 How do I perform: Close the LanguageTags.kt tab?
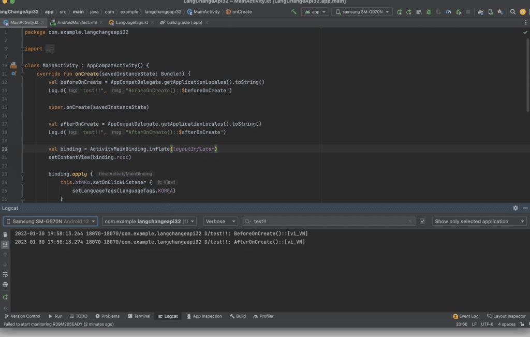click(153, 22)
